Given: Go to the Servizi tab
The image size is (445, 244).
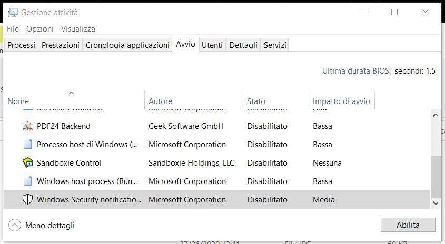Looking at the screenshot, I should tap(275, 45).
